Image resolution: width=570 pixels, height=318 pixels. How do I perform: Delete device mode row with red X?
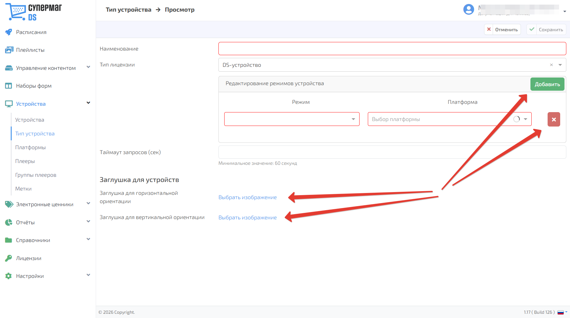click(554, 119)
